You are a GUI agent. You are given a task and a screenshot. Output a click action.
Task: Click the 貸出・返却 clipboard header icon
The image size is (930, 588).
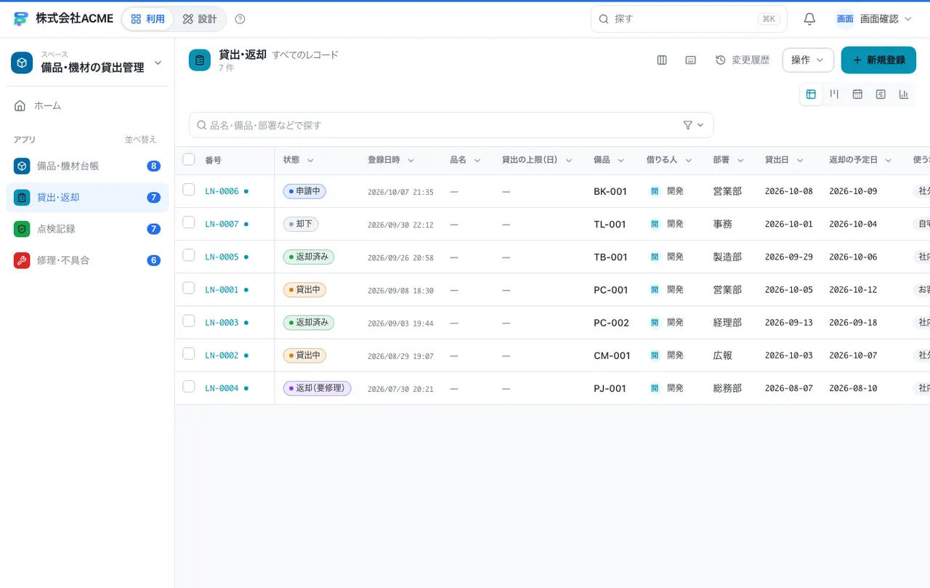(200, 60)
